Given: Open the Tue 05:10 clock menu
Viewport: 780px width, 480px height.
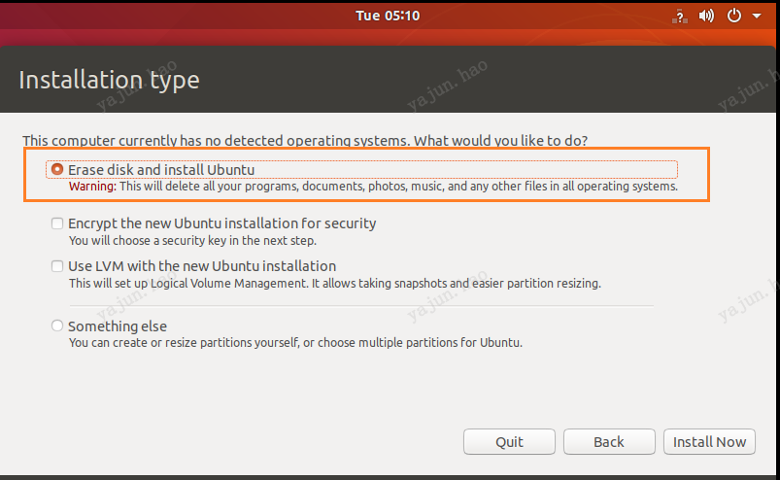Looking at the screenshot, I should coord(388,16).
